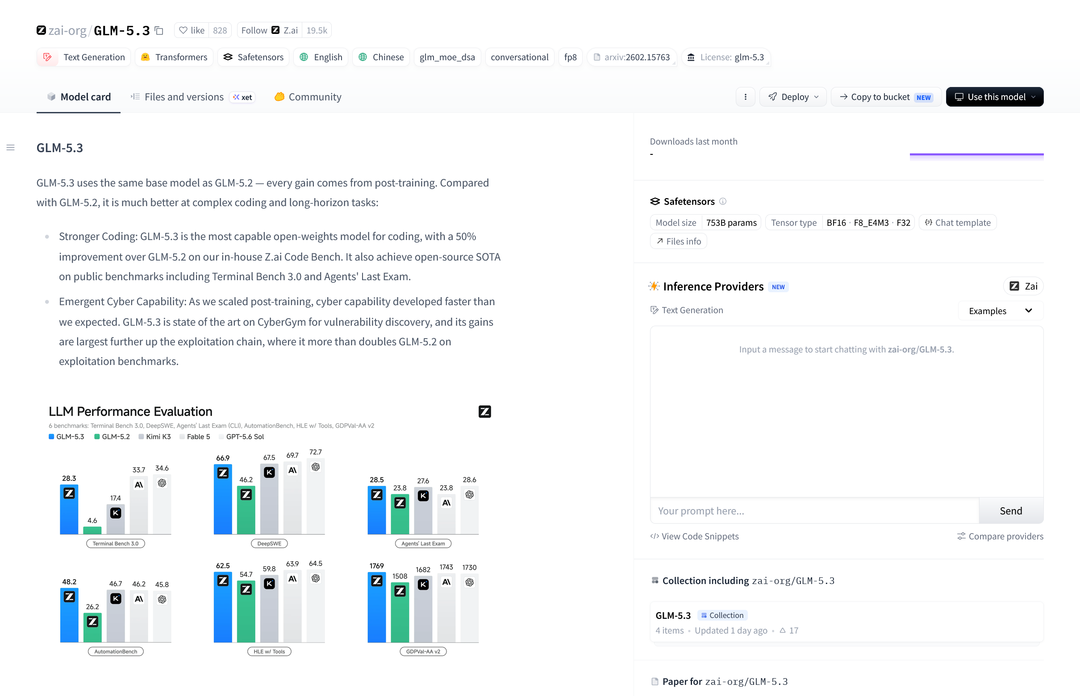This screenshot has height=696, width=1080.
Task: Click Copy to bucket button
Action: tap(886, 97)
